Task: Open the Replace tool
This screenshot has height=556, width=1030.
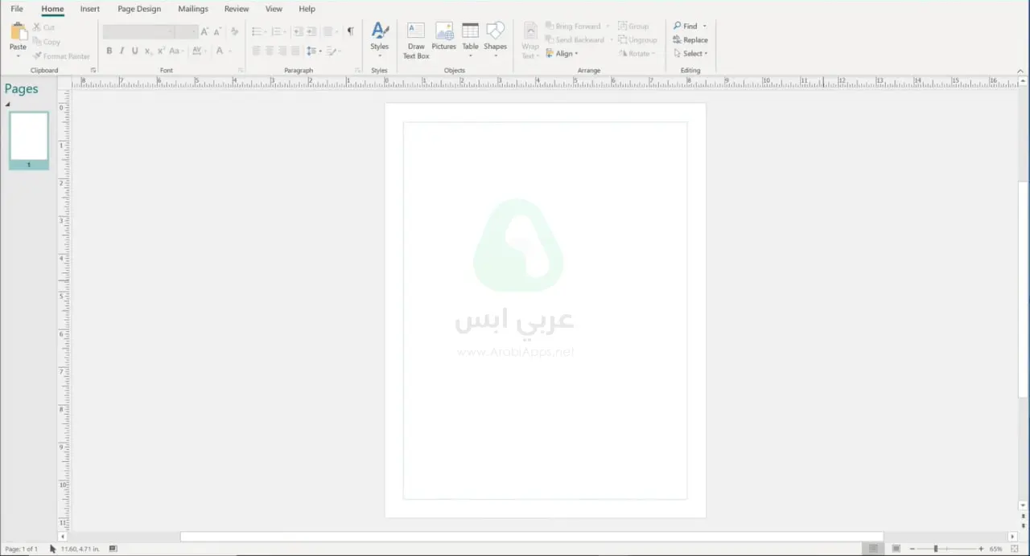Action: [x=694, y=39]
